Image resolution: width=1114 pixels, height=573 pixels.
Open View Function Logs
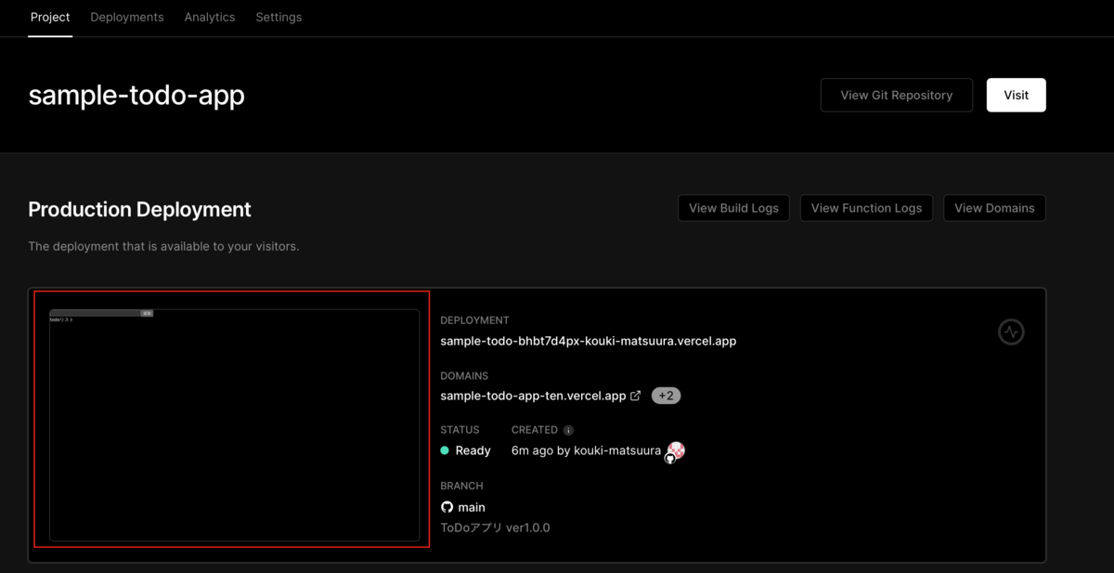(x=866, y=208)
